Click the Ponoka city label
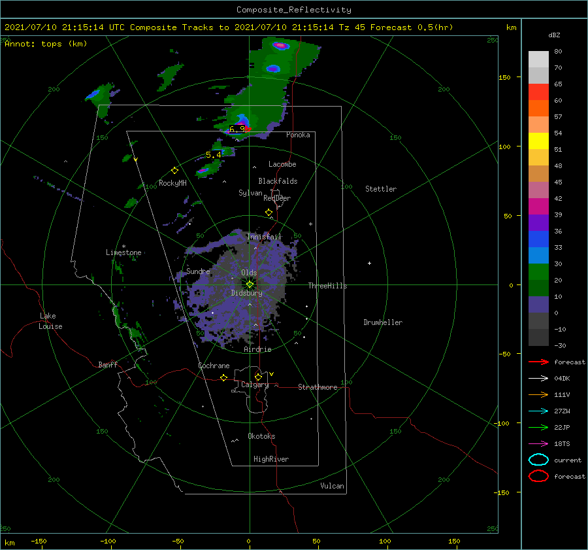 pos(298,135)
